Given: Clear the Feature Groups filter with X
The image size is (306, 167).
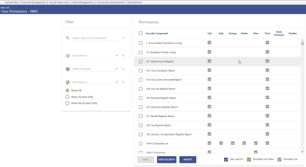Looking at the screenshot, I should pos(123,69).
